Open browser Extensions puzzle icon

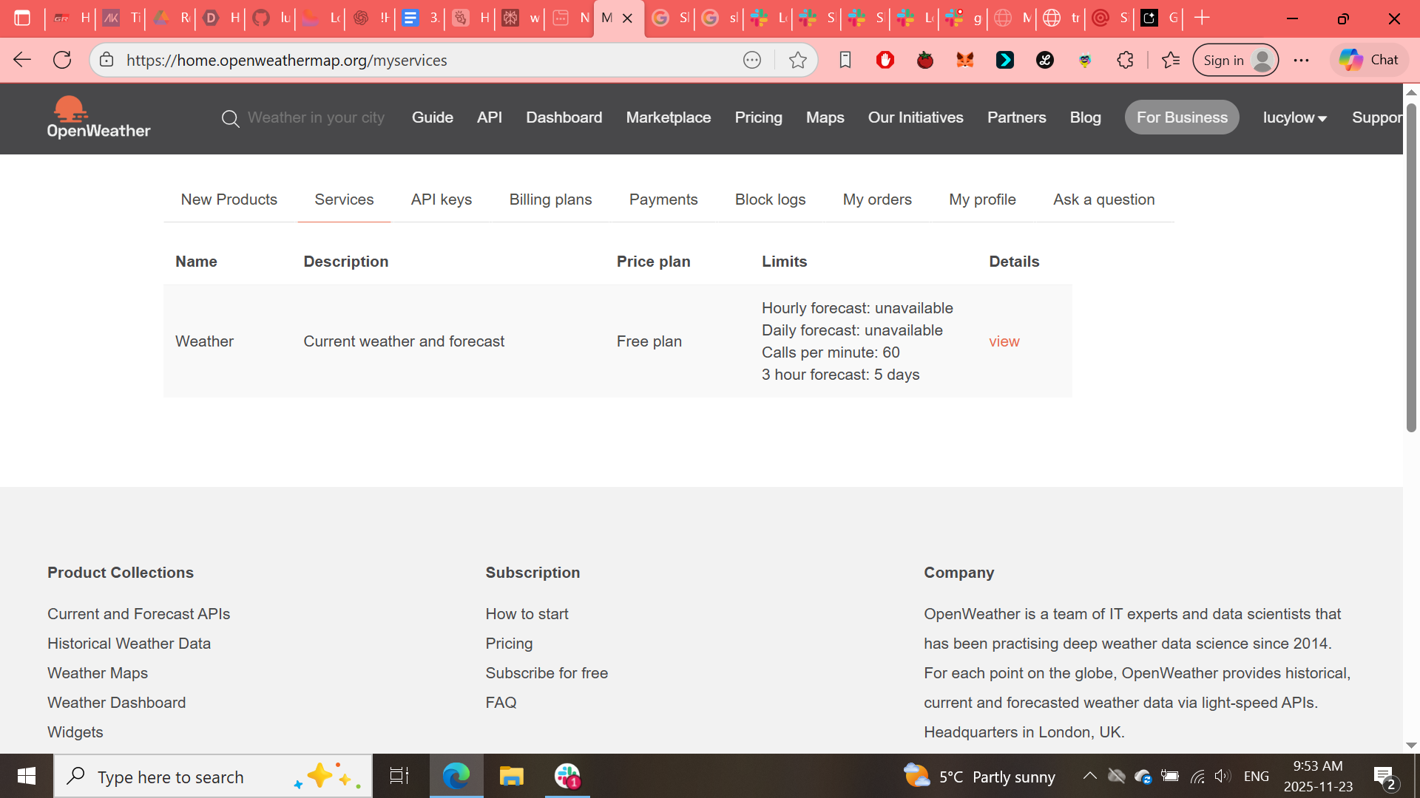point(1125,60)
